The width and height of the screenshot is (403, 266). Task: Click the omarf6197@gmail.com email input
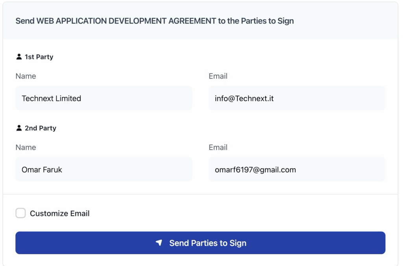297,169
